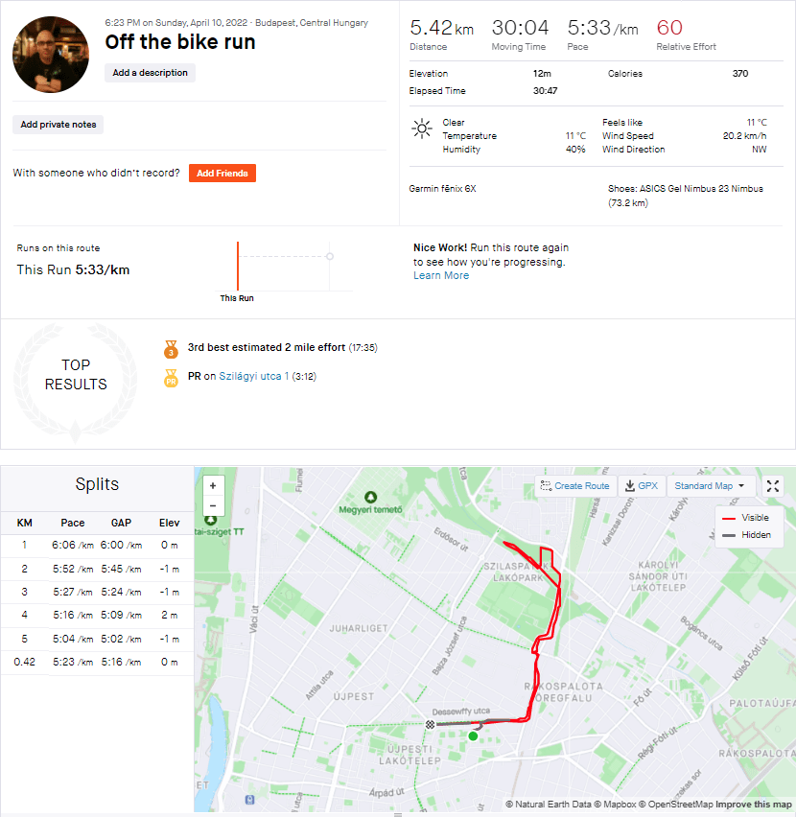Image resolution: width=796 pixels, height=817 pixels.
Task: Click the gold PR medal icon
Action: click(172, 378)
